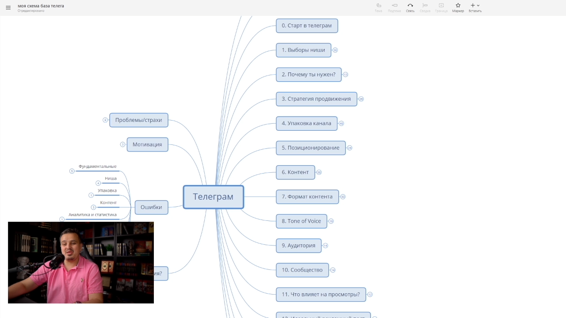Expand badge beside 7. Формат контента

tap(343, 197)
